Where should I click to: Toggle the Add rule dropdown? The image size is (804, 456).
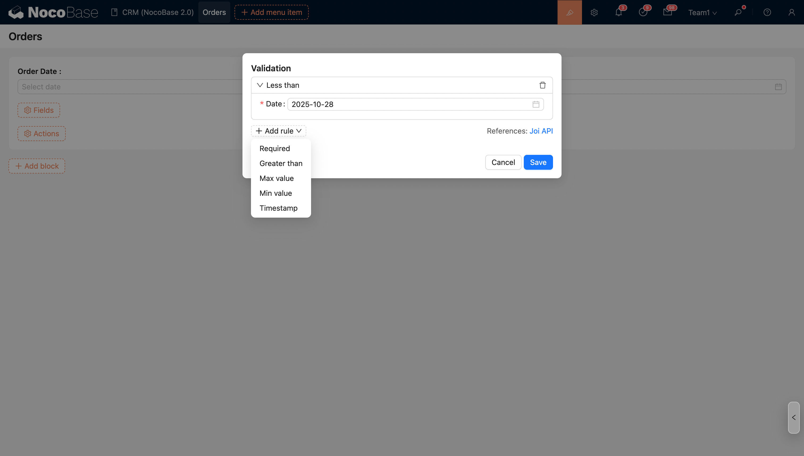click(279, 131)
